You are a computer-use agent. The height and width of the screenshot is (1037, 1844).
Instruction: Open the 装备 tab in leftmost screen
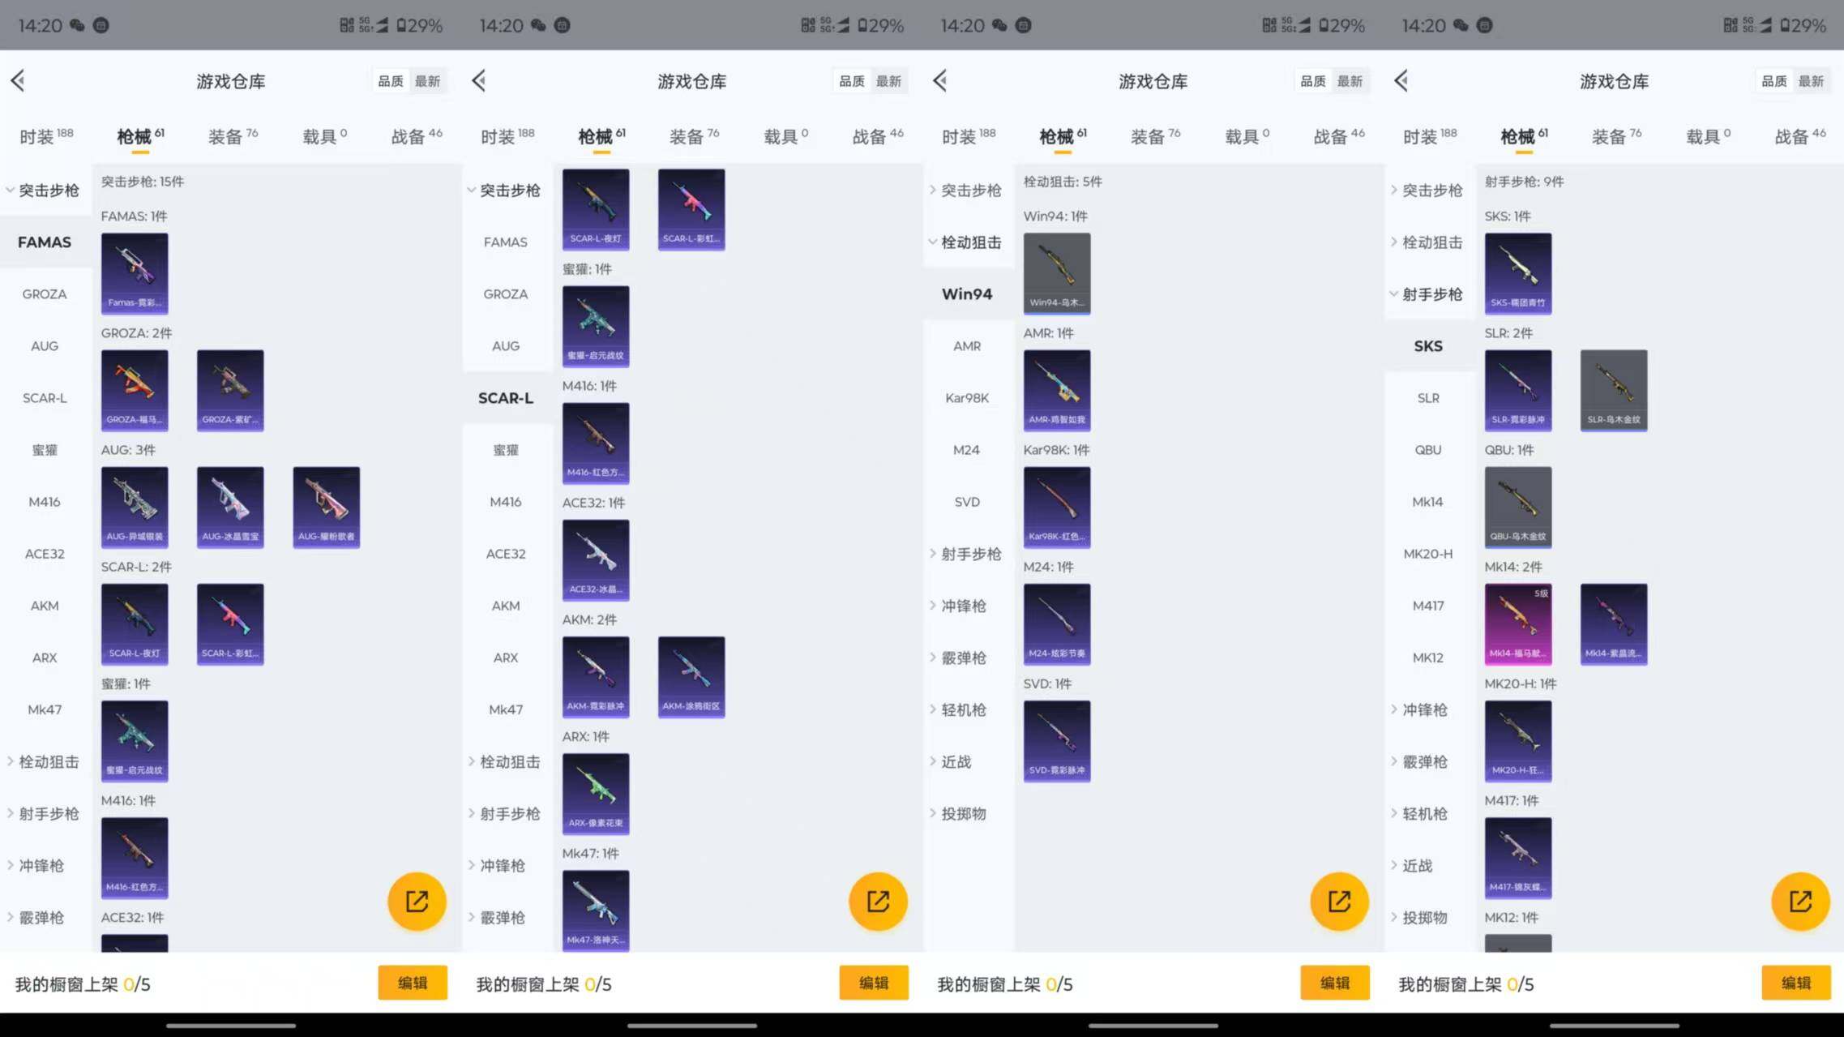[233, 135]
